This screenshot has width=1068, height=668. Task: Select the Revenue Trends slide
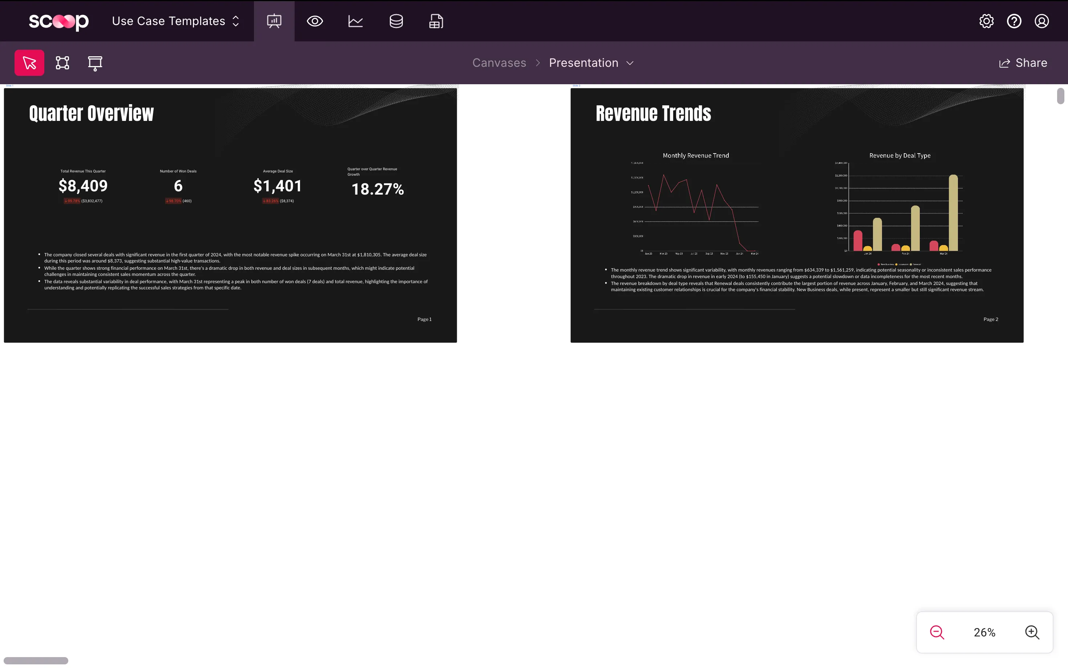[797, 215]
